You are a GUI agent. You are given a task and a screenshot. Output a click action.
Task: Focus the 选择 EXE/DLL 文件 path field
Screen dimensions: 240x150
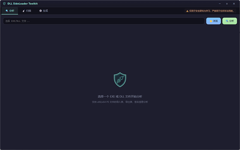[x=104, y=21]
